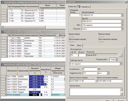Click the Таб. № field
Image resolution: width=128 pixels, height=101 pixels.
pyautogui.click(x=74, y=55)
